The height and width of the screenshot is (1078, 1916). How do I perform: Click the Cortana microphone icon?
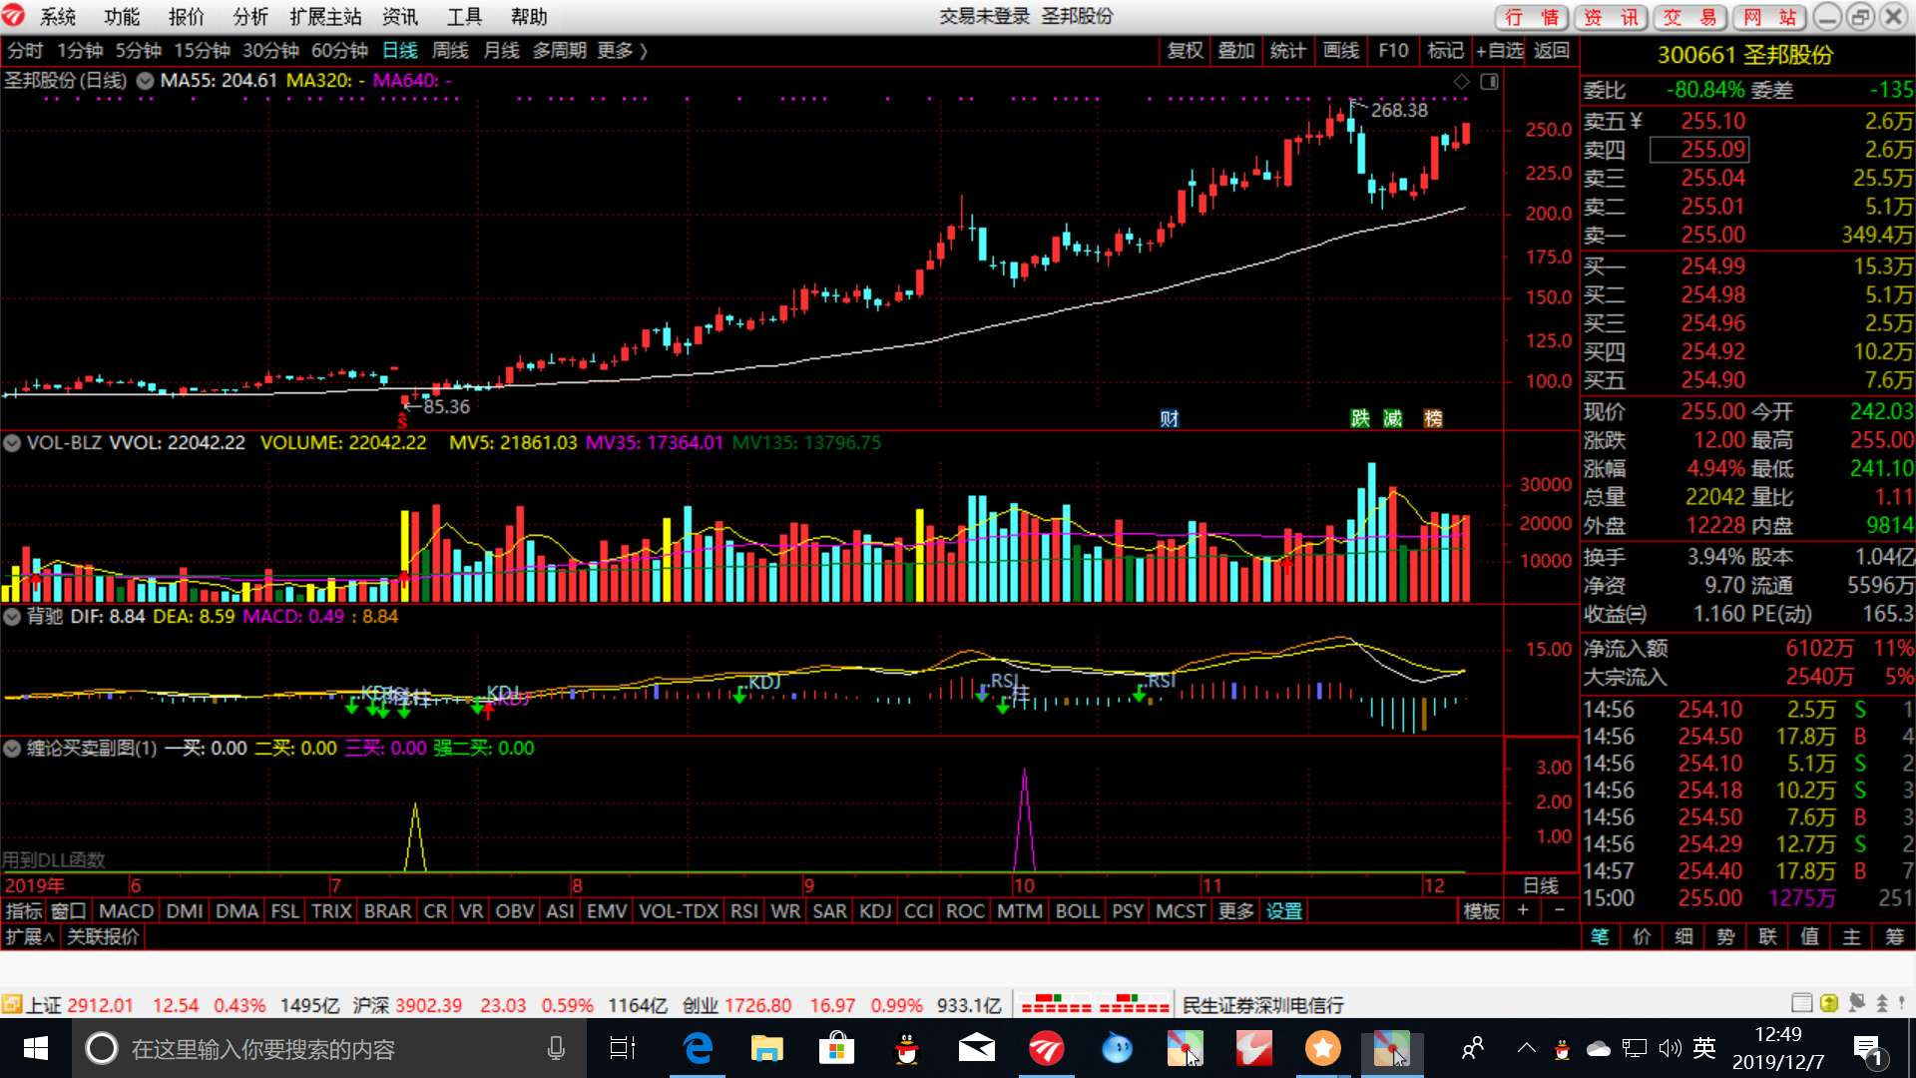tap(556, 1048)
